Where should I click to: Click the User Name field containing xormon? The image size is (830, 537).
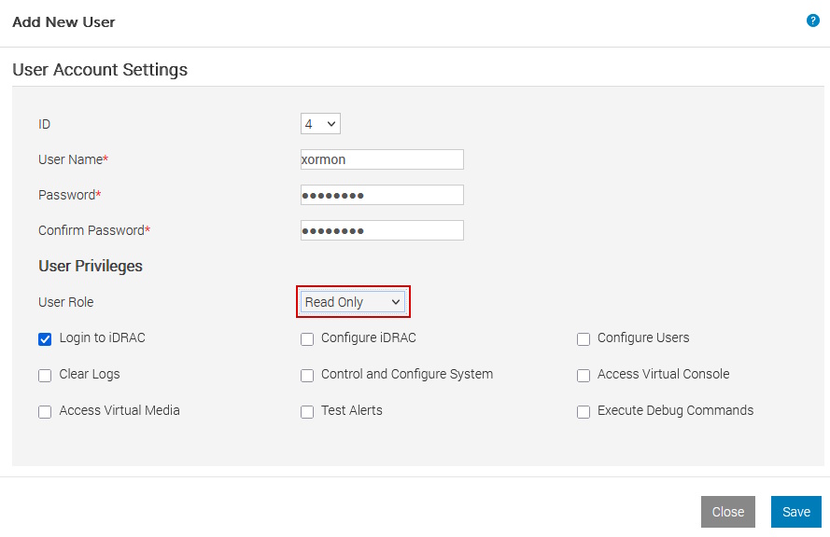point(382,159)
